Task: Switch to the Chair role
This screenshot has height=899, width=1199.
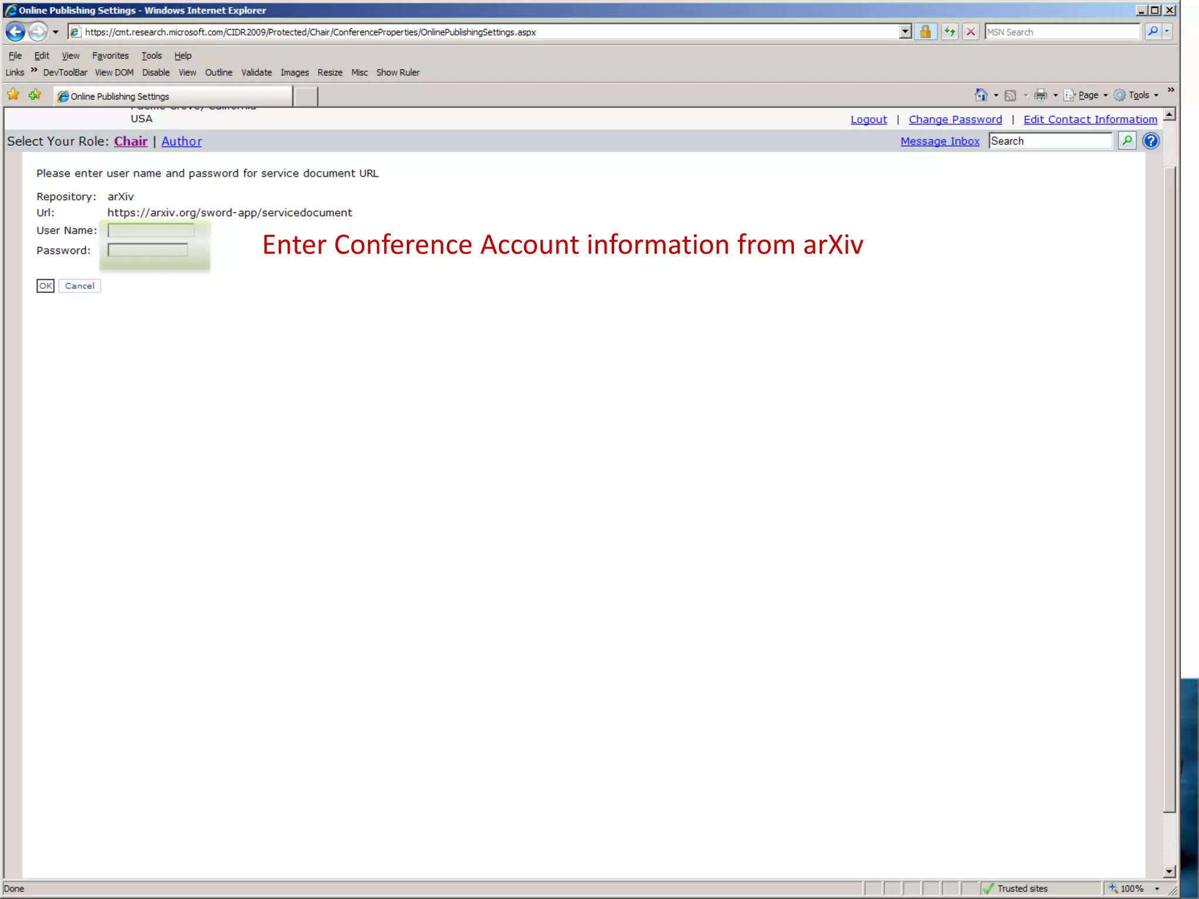Action: point(131,141)
